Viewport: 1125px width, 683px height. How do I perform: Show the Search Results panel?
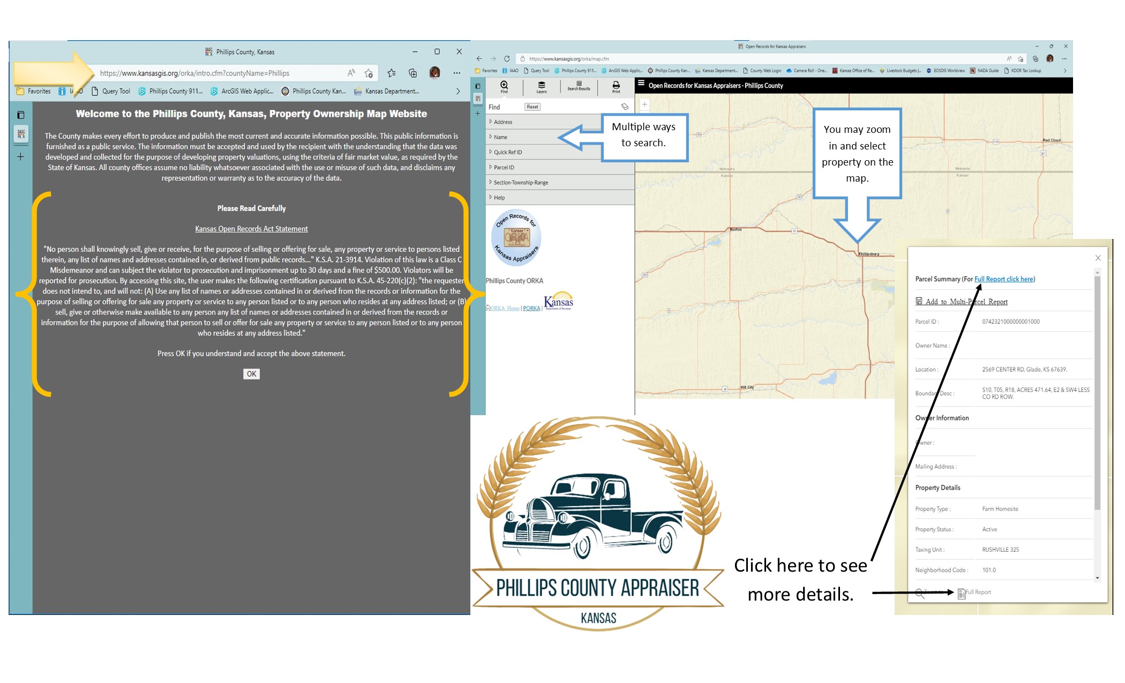coord(579,86)
